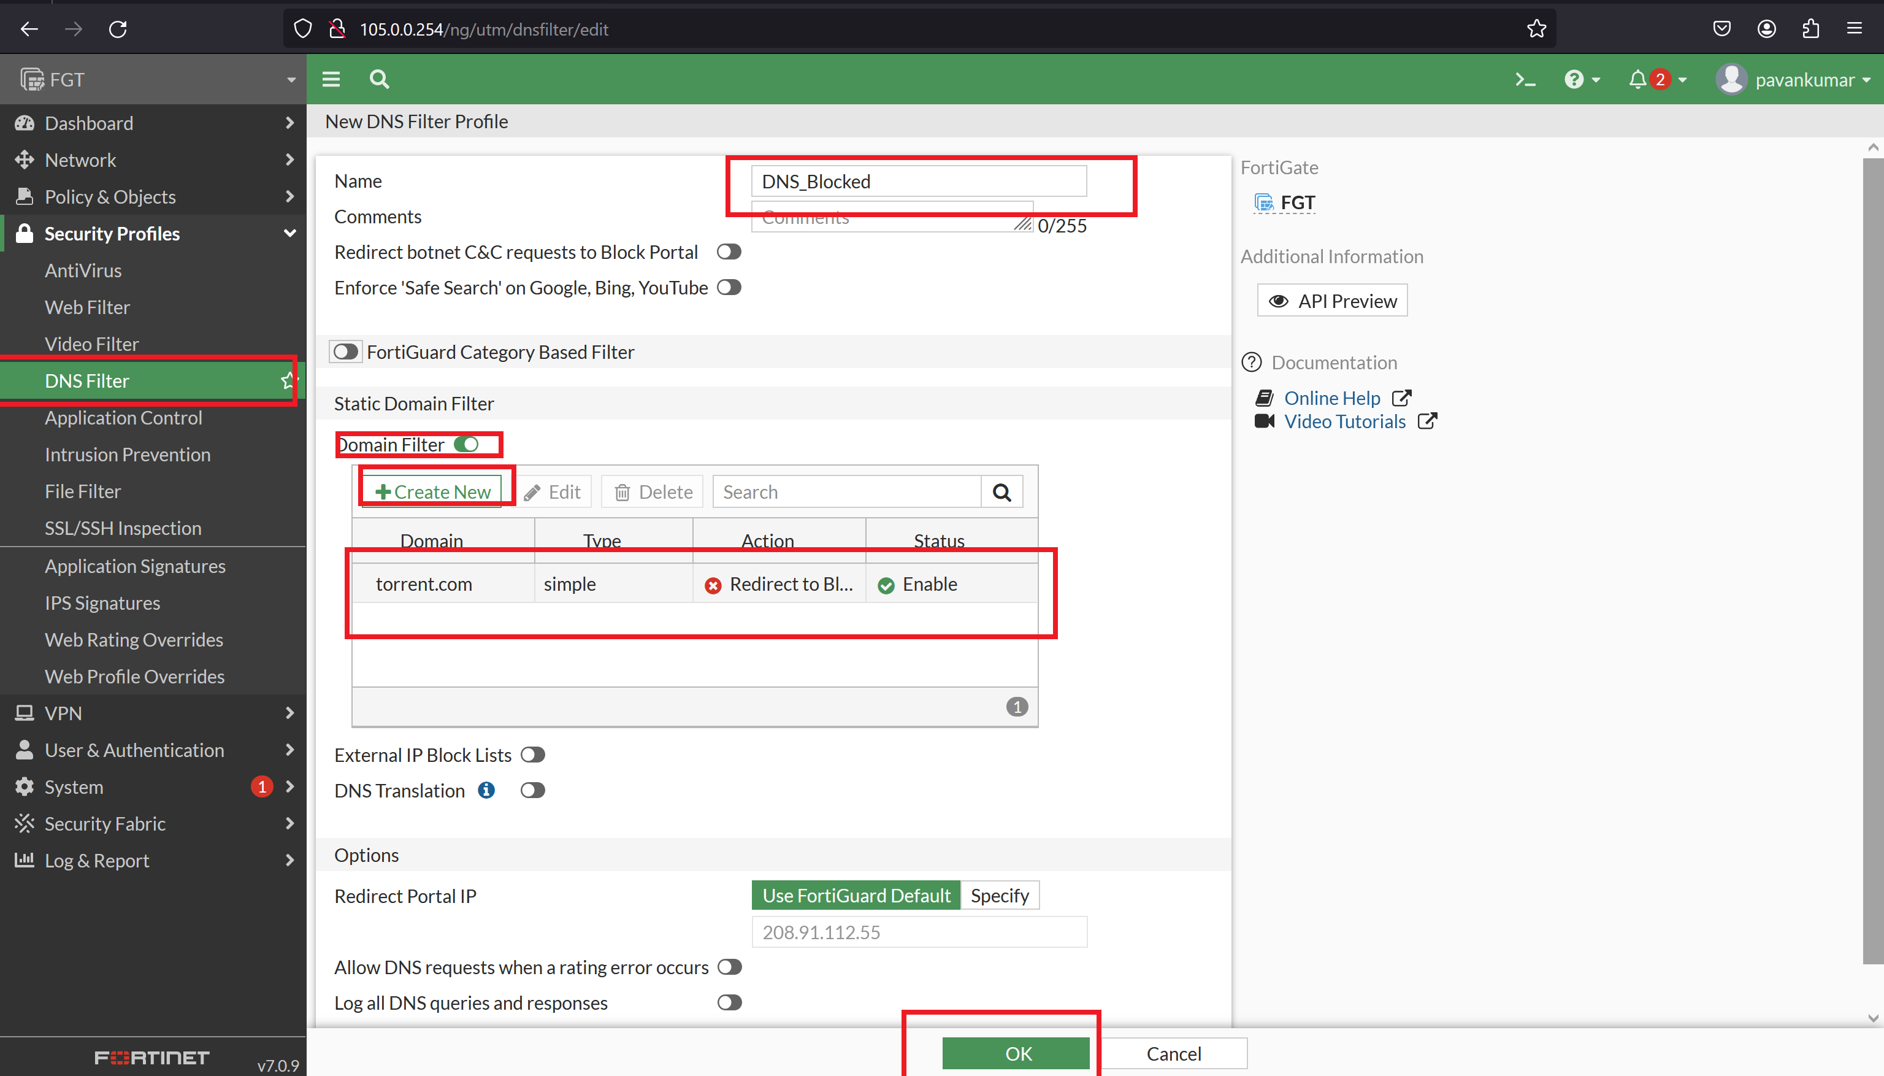Open the Online Help link
Viewport: 1884px width, 1076px height.
[1331, 398]
